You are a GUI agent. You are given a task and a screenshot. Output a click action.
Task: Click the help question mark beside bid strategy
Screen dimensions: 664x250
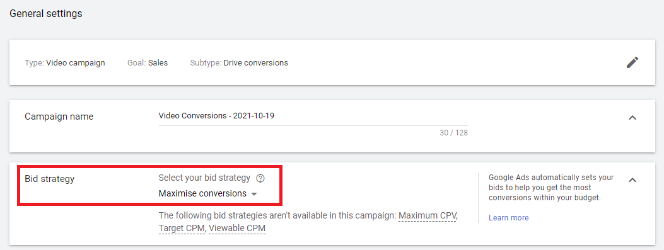click(260, 178)
